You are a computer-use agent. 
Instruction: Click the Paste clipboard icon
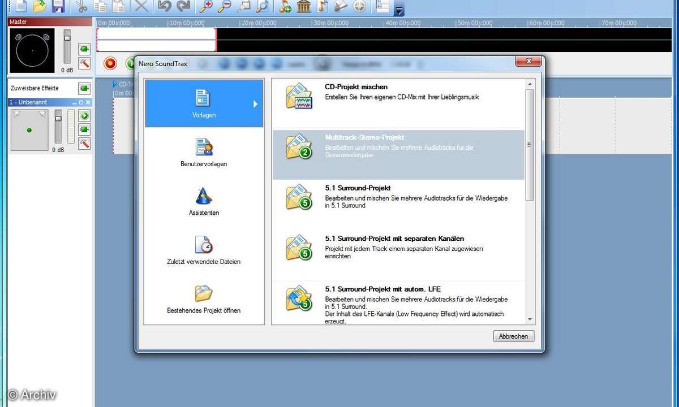pos(118,6)
